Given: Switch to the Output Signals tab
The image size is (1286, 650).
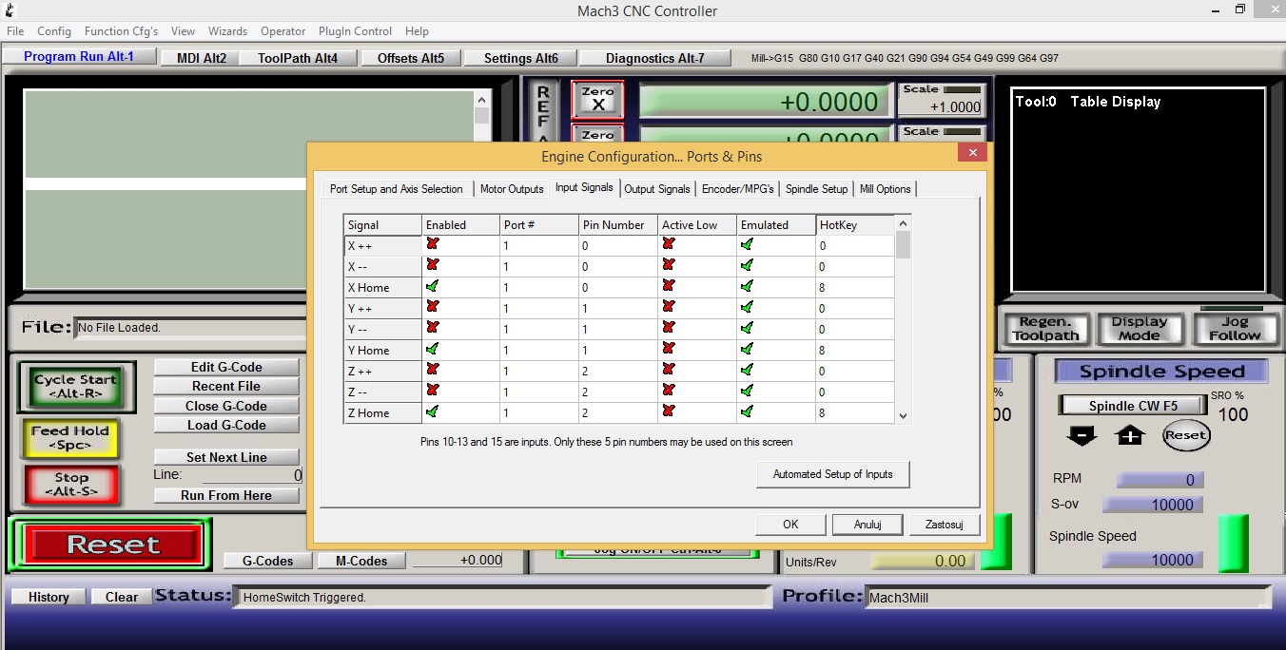Looking at the screenshot, I should coord(657,189).
